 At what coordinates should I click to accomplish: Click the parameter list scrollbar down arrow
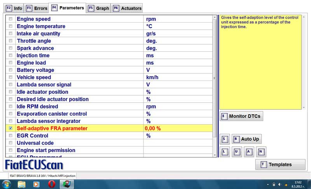[215, 155]
